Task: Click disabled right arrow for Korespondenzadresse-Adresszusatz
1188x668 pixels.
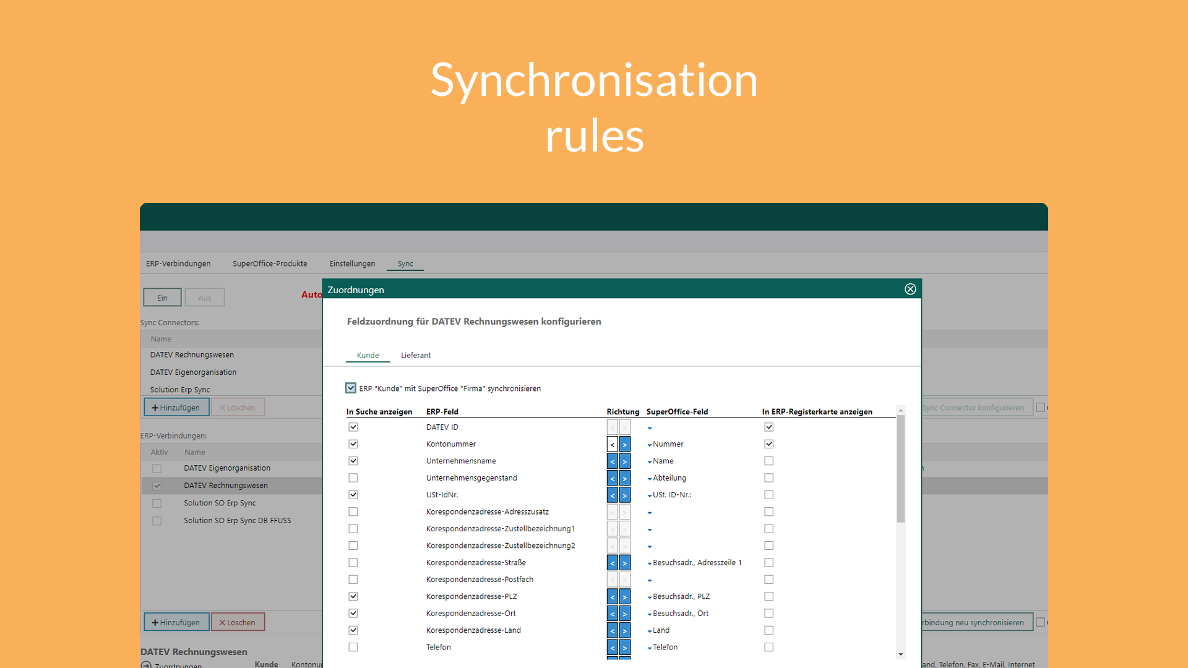Action: tap(625, 512)
